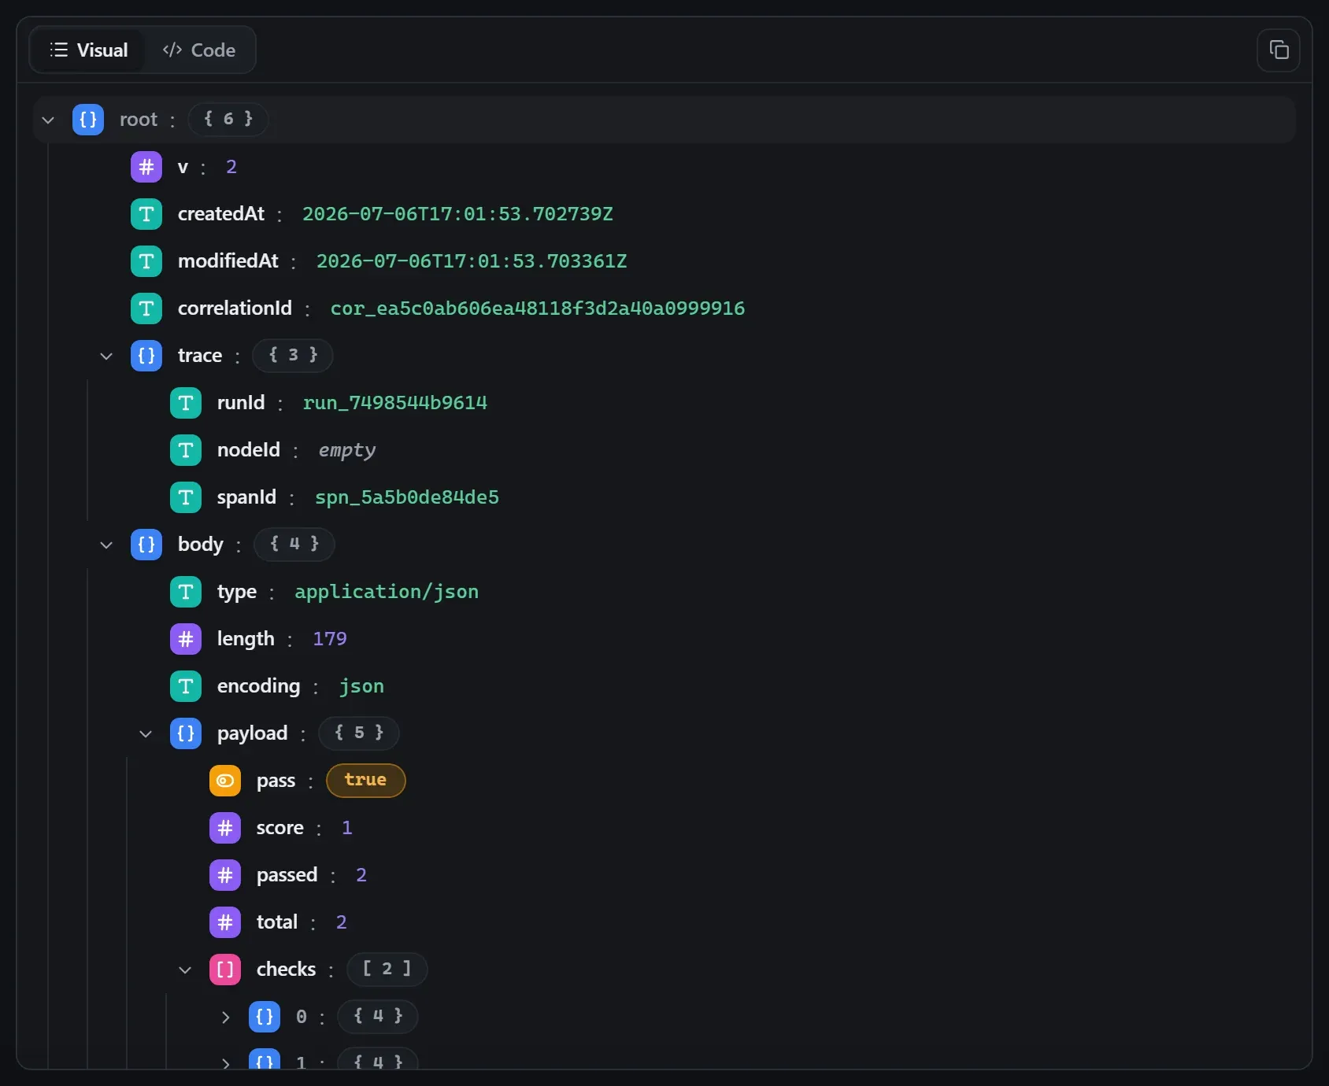Switch to the Code tab
The image size is (1329, 1086).
click(199, 50)
